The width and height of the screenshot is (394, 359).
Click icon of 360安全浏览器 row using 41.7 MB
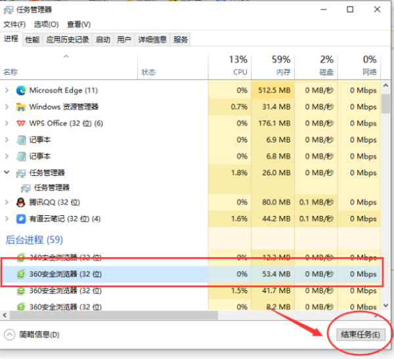click(x=21, y=291)
